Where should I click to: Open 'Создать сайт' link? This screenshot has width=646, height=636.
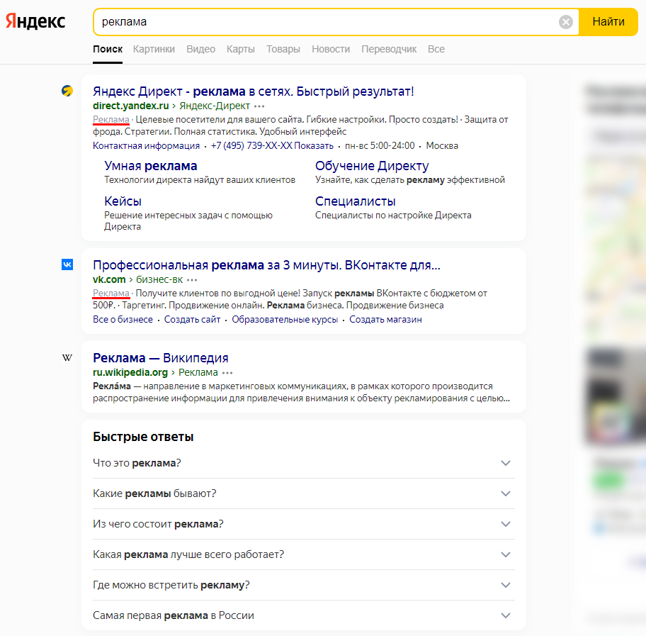[192, 320]
